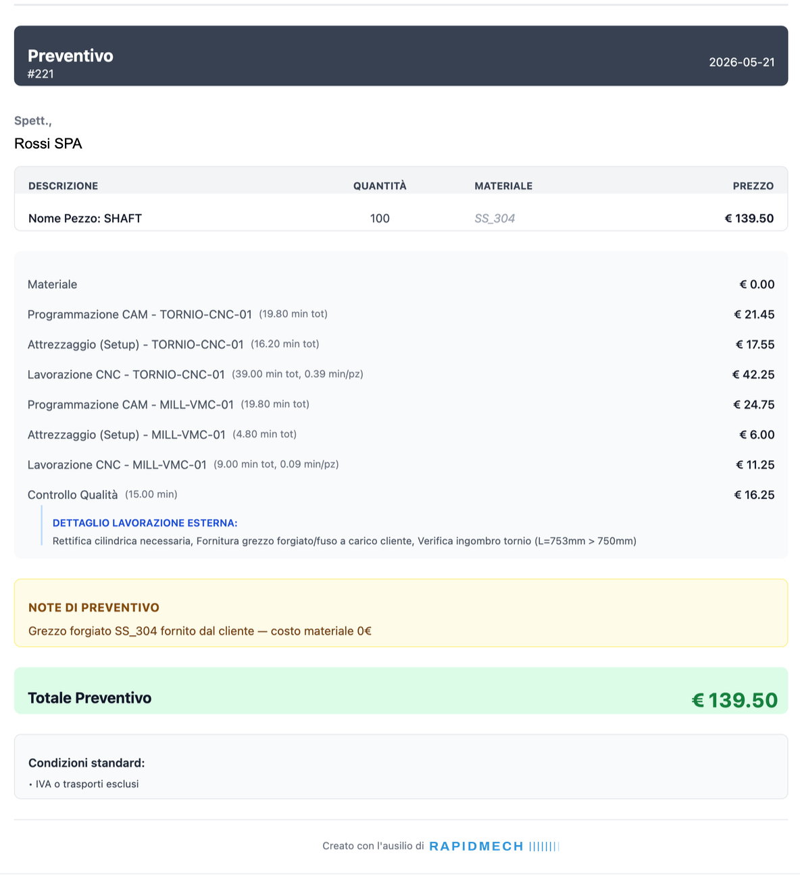
Task: Click the date 2026-05-21
Action: [x=742, y=62]
